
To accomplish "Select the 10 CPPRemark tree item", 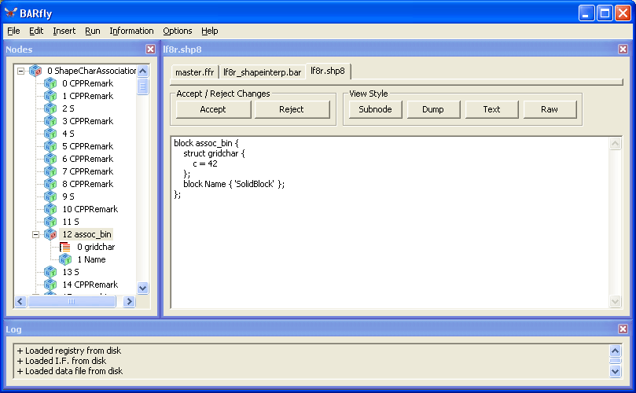I will 90,209.
